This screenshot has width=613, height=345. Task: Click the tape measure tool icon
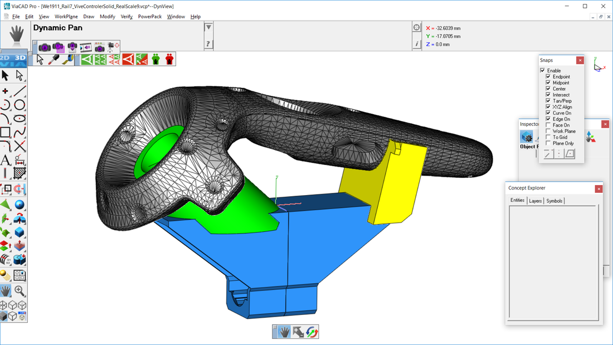(x=68, y=59)
